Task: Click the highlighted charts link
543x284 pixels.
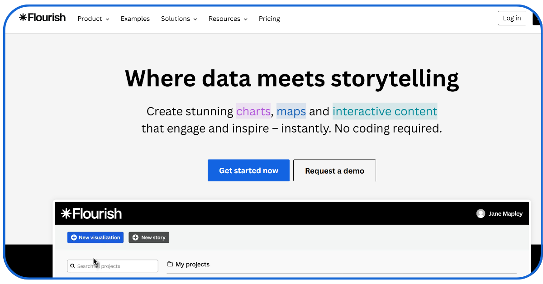Action: click(253, 111)
